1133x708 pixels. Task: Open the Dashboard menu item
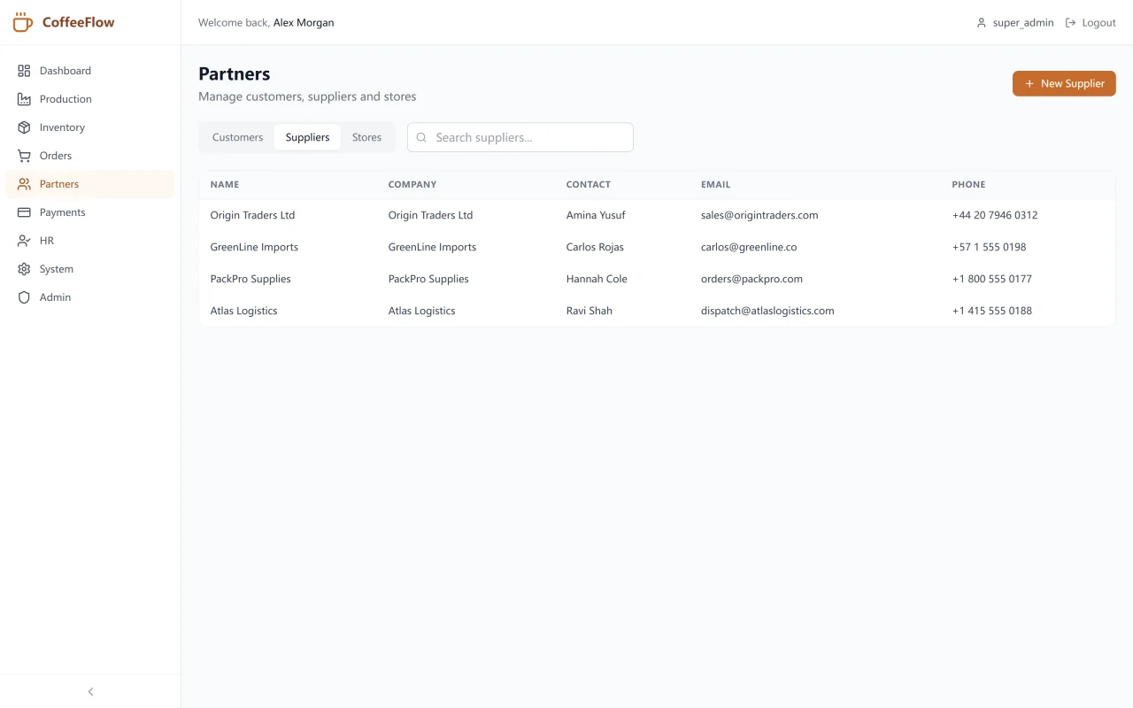(90, 71)
